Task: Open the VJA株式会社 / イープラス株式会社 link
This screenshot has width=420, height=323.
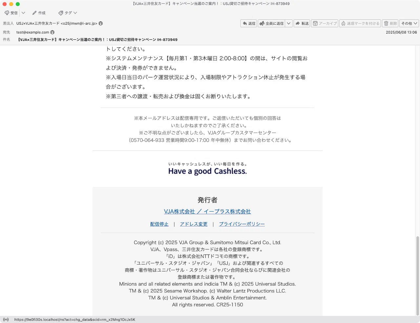Action: click(207, 212)
